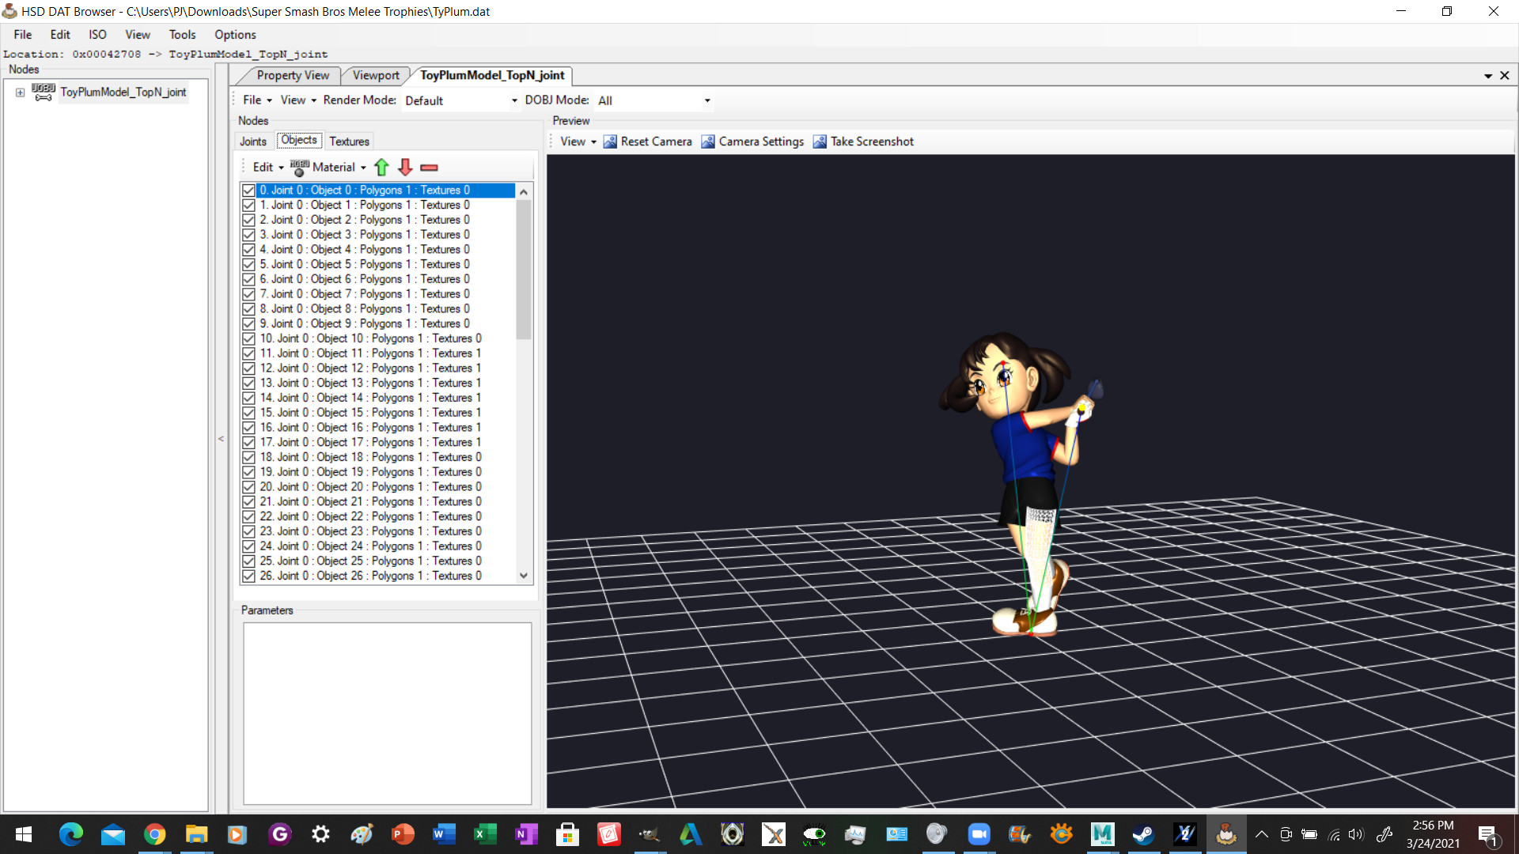Uncheck the Object 14 checkbox

(248, 398)
